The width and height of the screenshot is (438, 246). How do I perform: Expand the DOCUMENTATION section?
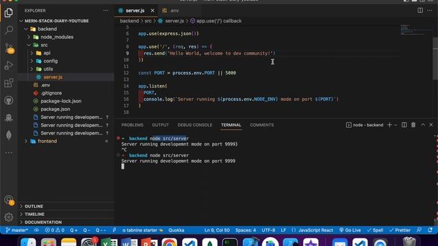click(x=43, y=222)
